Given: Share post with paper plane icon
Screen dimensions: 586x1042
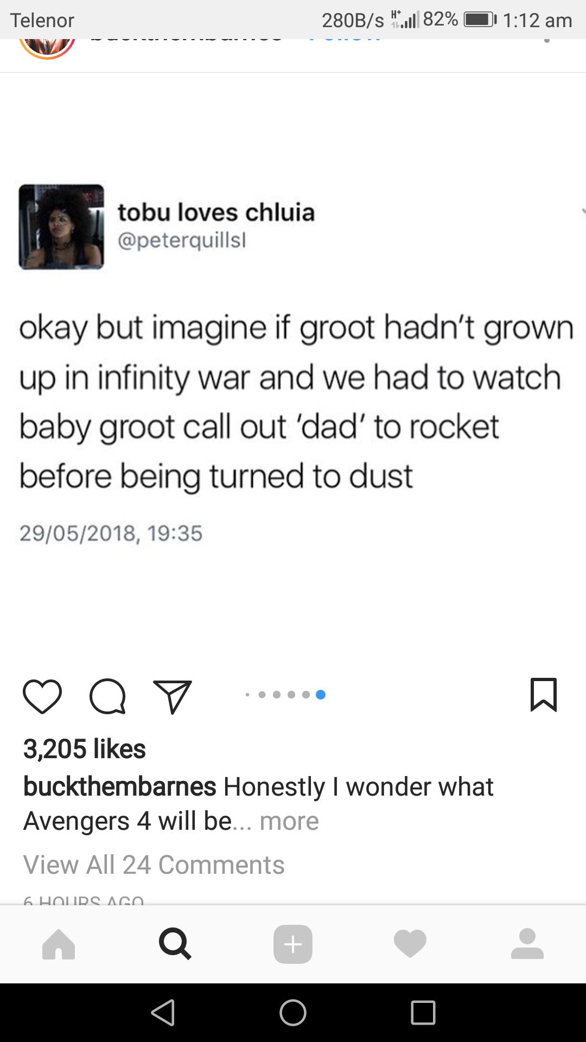Looking at the screenshot, I should click(x=173, y=696).
